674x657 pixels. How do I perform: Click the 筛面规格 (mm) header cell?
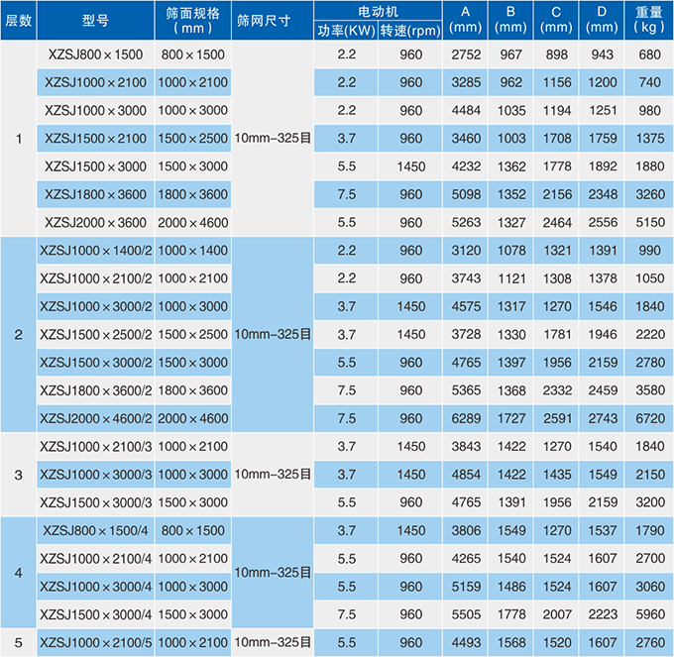pyautogui.click(x=193, y=21)
